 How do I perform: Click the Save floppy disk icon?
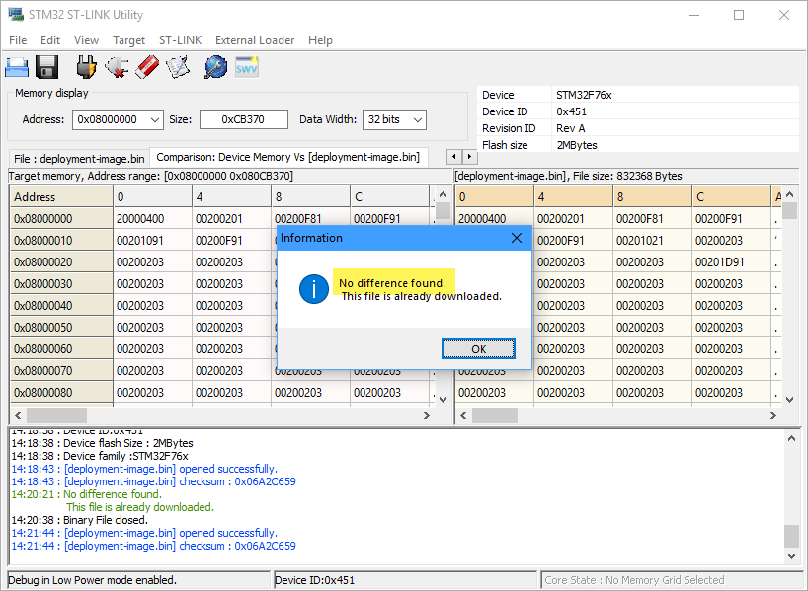(46, 67)
